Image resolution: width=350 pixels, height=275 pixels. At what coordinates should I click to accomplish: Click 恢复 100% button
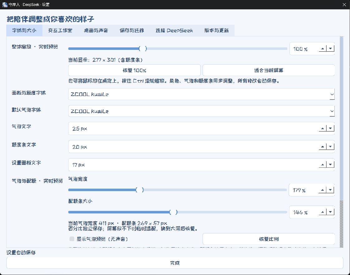pos(134,70)
